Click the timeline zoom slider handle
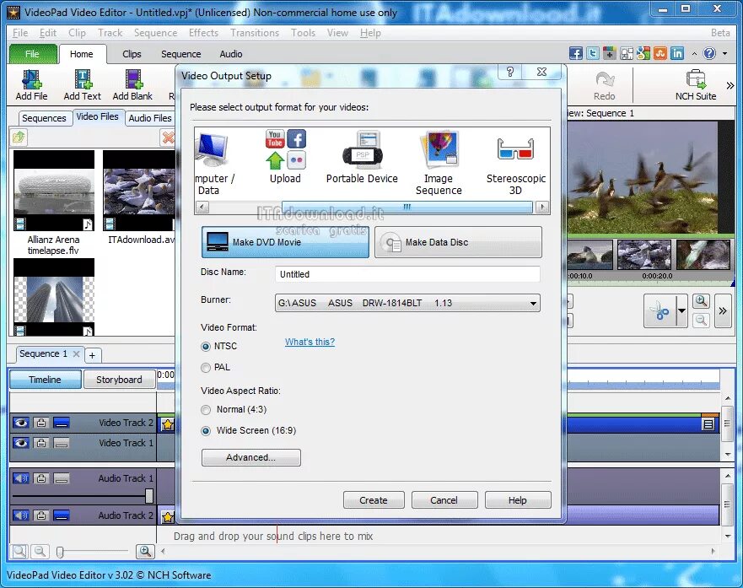 point(60,552)
